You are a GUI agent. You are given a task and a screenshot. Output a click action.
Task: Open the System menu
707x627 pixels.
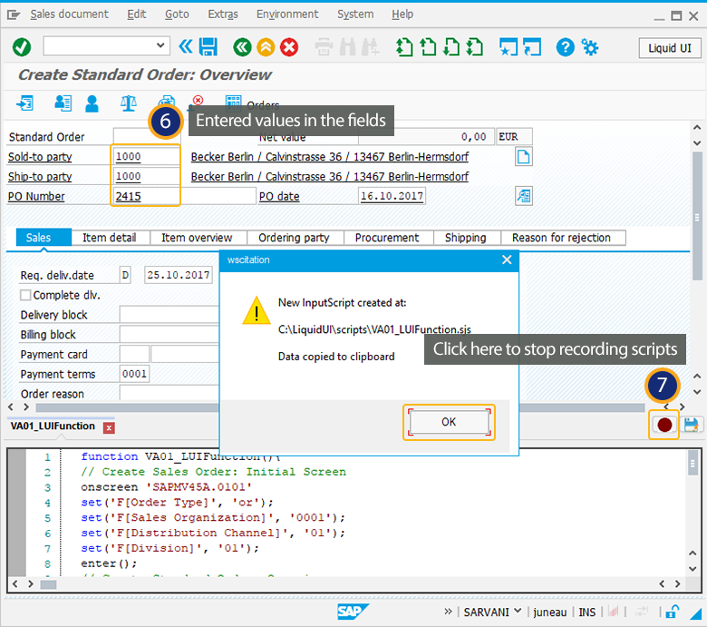[355, 15]
